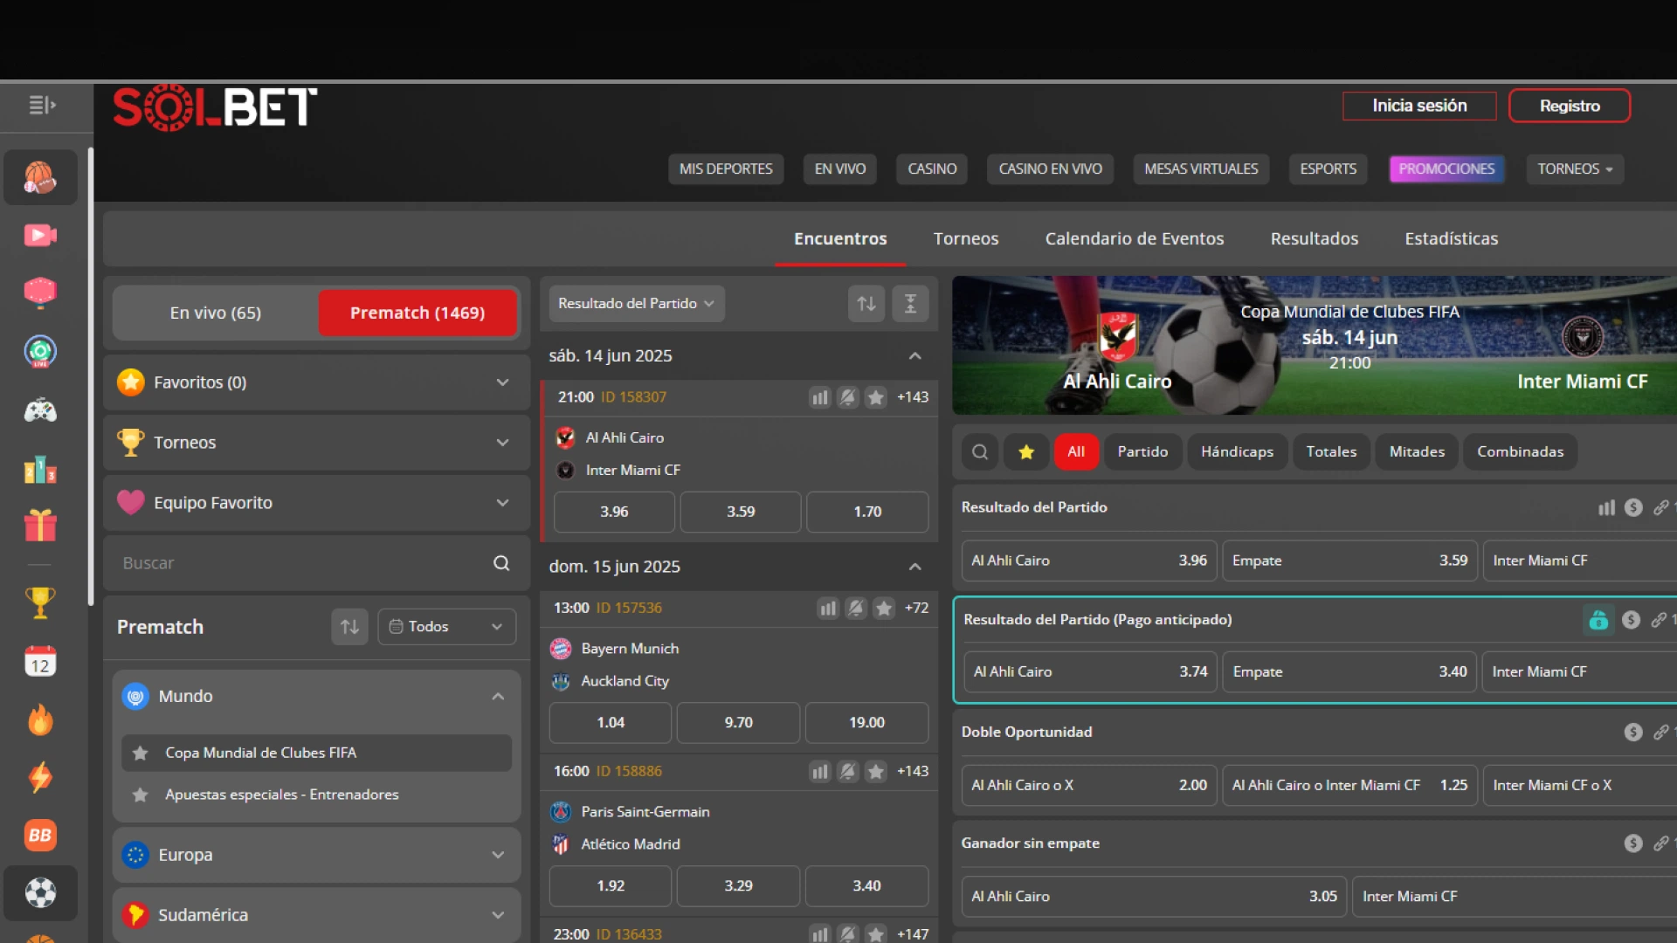Screen dimensions: 1677x943
Task: Open the basketball sports icon in sidebar
Action: (40, 177)
